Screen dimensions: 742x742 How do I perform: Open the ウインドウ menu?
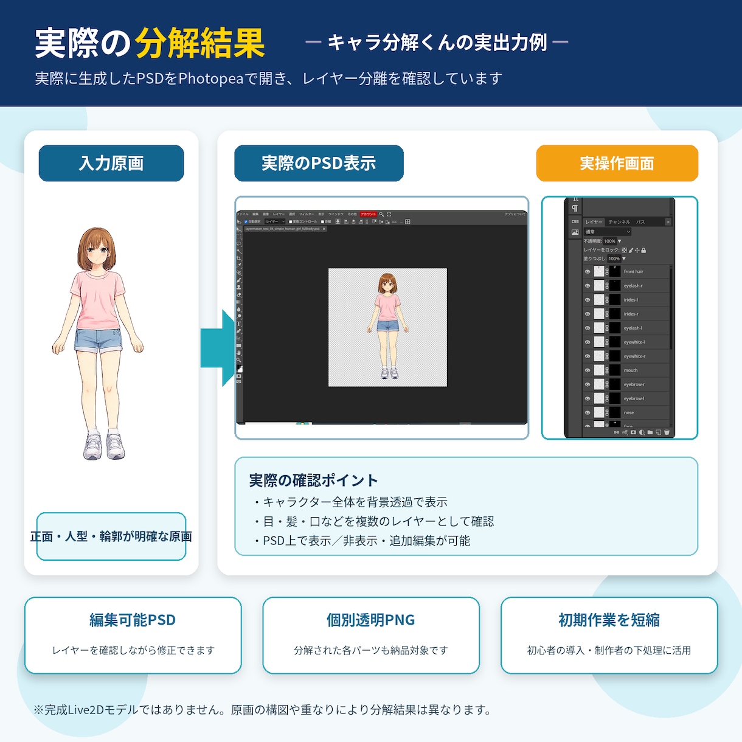(x=336, y=214)
